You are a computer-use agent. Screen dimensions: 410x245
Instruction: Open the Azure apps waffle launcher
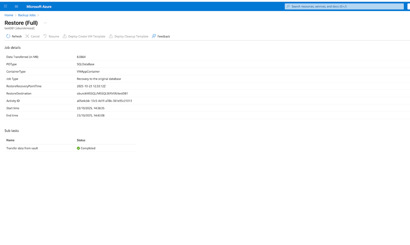(x=5, y=6)
